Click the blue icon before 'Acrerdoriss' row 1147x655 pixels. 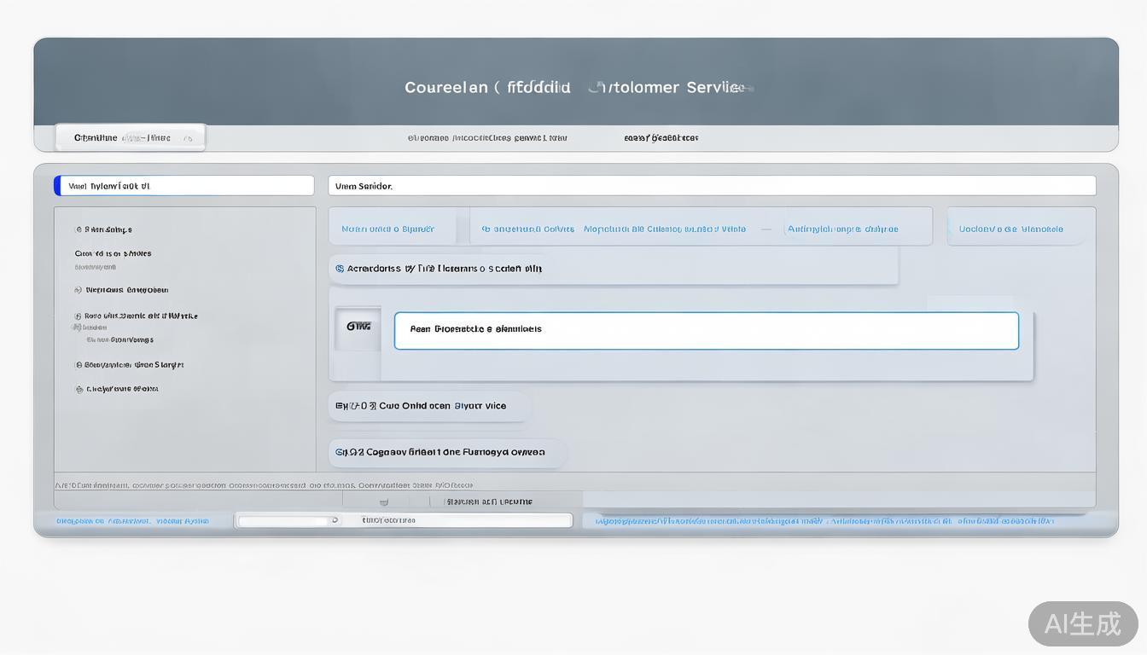pyautogui.click(x=340, y=269)
